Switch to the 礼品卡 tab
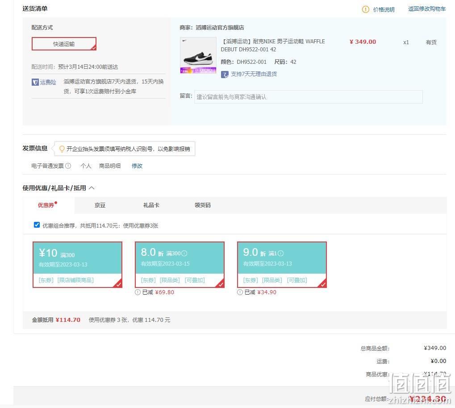455x408 pixels. [151, 205]
